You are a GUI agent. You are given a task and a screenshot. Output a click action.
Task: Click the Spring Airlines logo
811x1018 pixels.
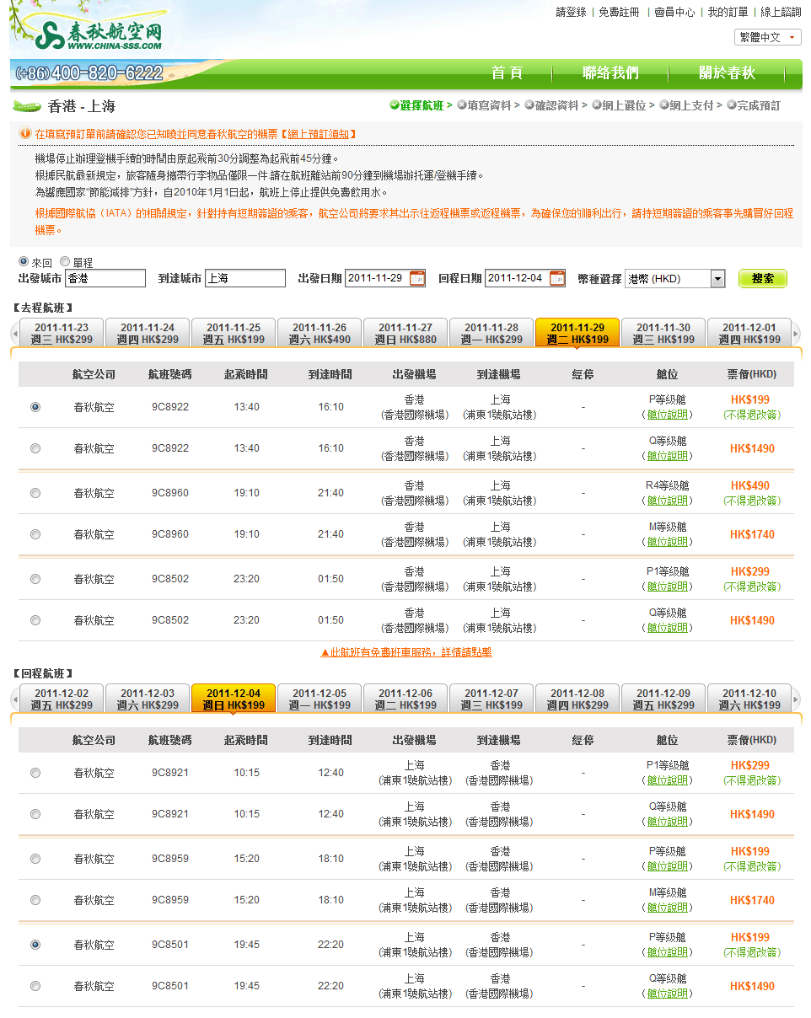click(x=93, y=35)
